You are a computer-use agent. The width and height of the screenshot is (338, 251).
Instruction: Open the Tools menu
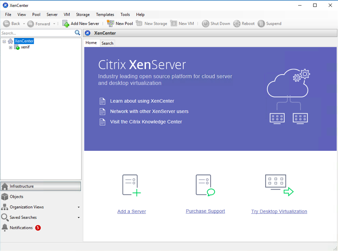point(125,14)
